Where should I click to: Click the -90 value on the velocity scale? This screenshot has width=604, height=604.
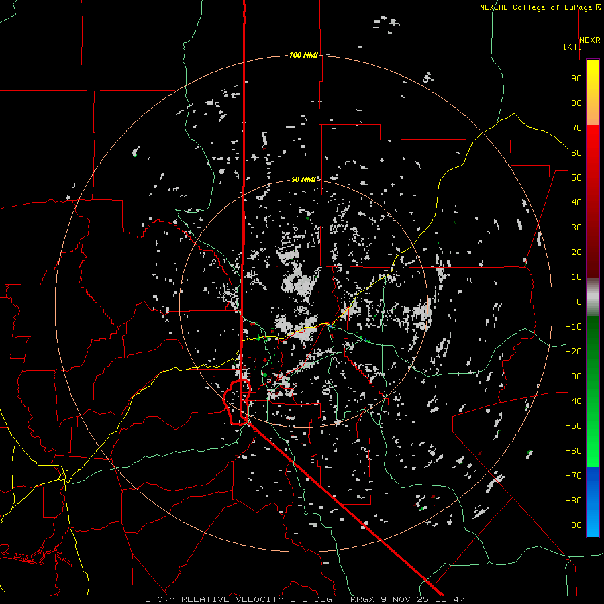(574, 525)
